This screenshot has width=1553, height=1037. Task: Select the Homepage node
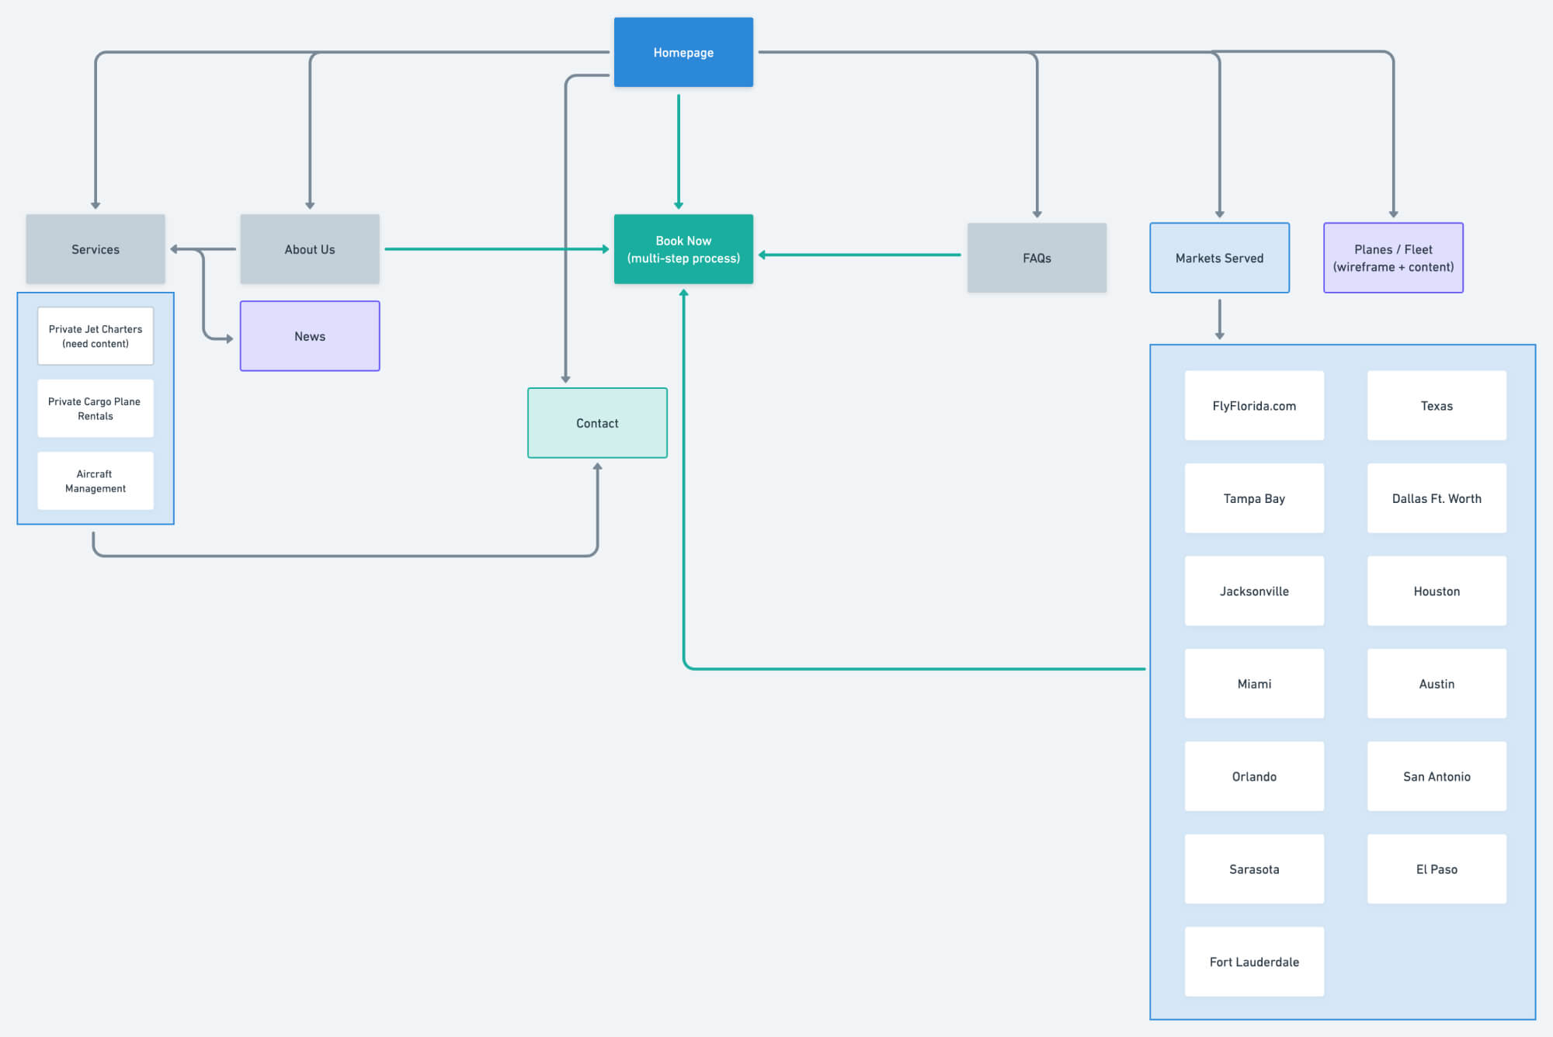pos(683,52)
